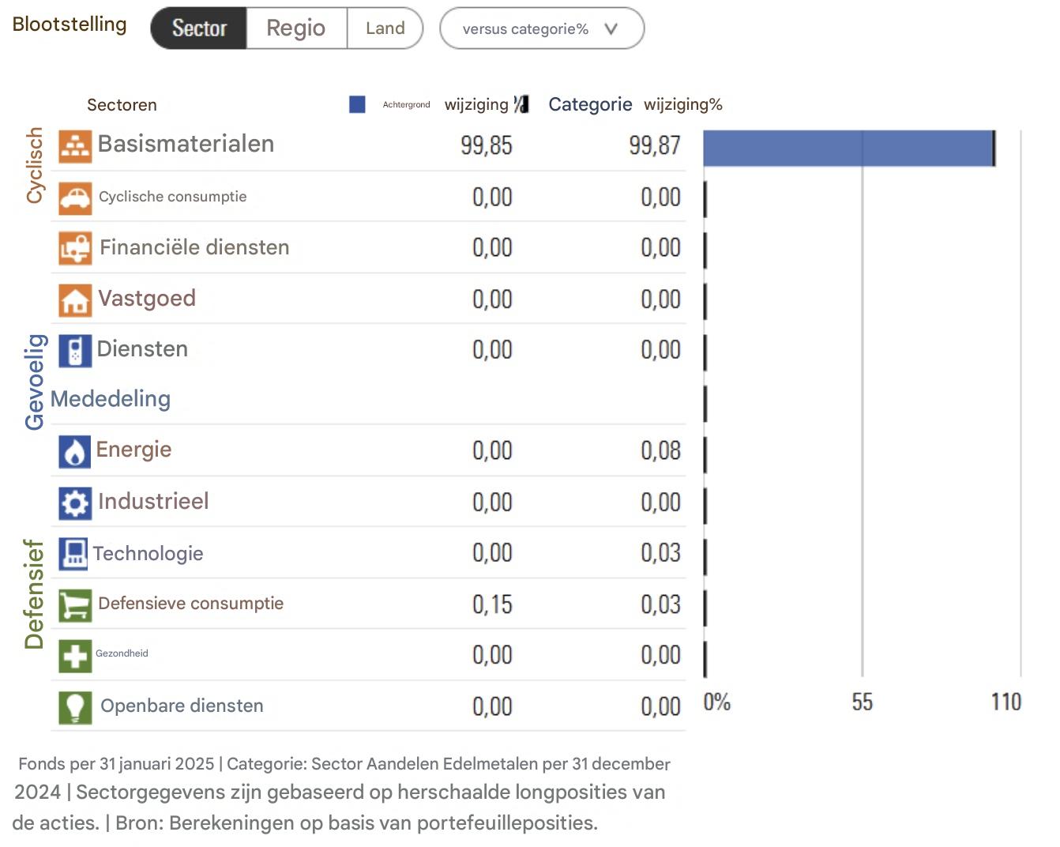Screen dimensions: 1060x847
Task: Select the Diensten phone icon
Action: coord(75,350)
